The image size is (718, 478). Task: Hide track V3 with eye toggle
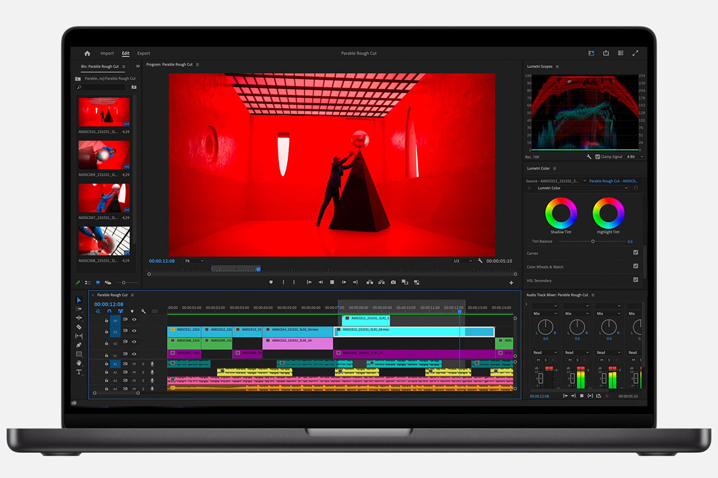(x=134, y=331)
